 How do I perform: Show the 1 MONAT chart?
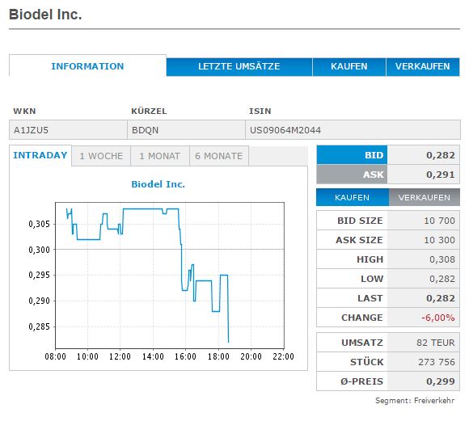pos(160,156)
